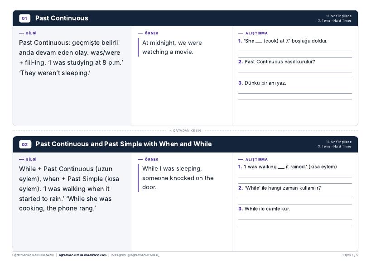Click the BİLGİ label in card 01
Image resolution: width=371 pixels, height=262 pixels.
click(31, 33)
